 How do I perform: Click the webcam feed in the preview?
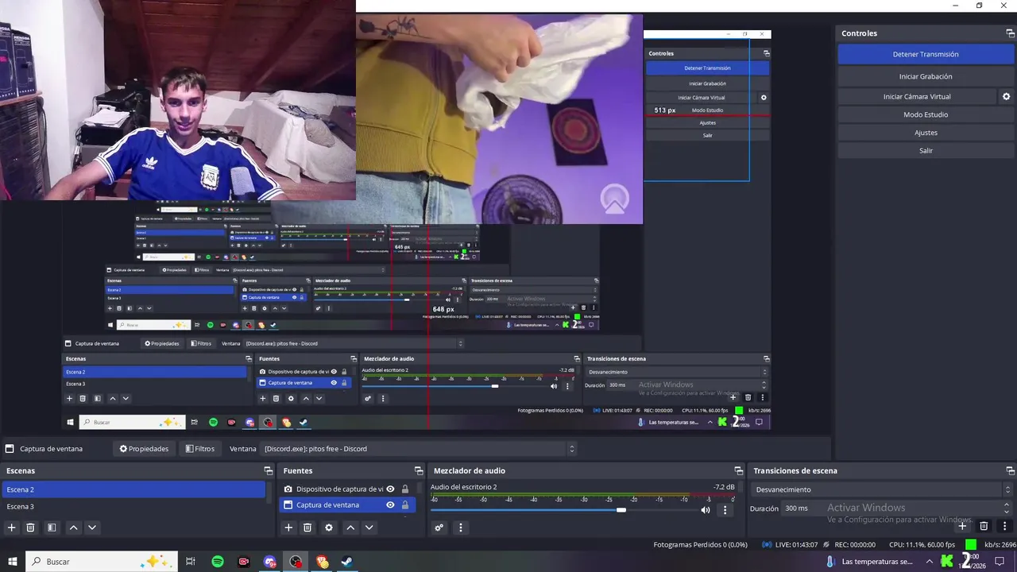tap(178, 100)
